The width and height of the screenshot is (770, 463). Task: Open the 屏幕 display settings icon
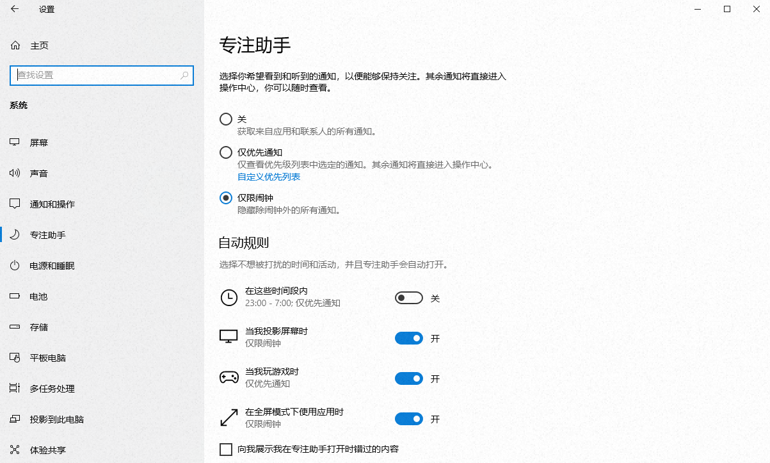(x=15, y=143)
